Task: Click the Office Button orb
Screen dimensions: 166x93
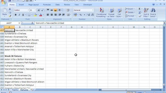Action: coord(3,2)
